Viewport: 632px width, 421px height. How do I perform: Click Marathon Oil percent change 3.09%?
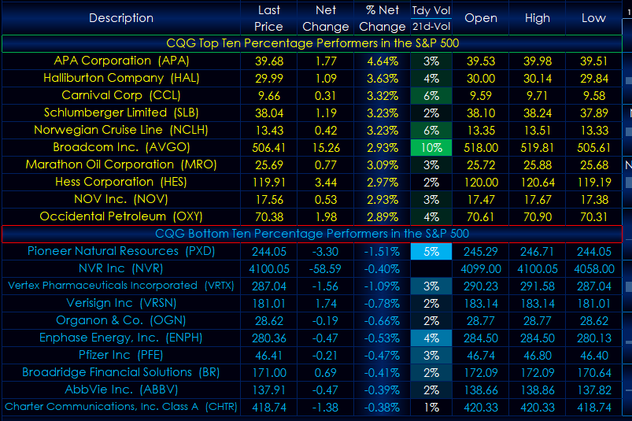point(382,165)
